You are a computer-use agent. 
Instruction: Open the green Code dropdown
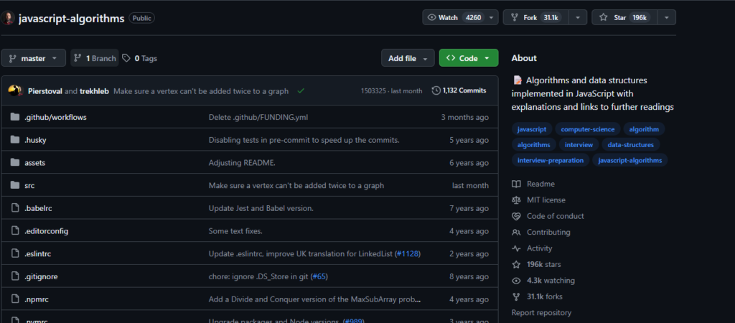pos(468,58)
